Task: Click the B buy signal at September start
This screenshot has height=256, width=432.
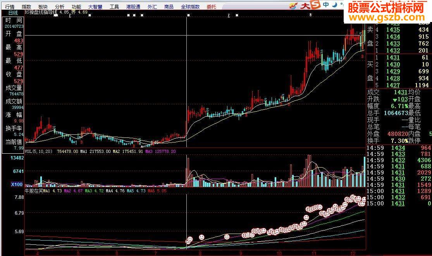Action: [246, 115]
